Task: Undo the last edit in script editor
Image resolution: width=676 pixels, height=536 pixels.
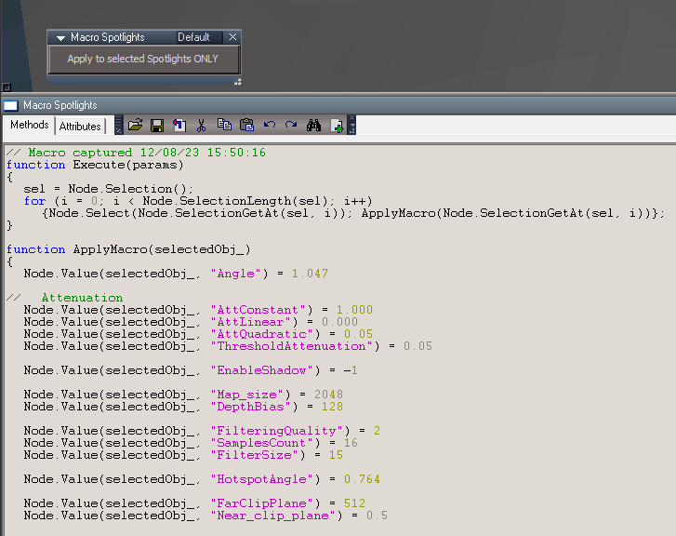Action: (270, 125)
